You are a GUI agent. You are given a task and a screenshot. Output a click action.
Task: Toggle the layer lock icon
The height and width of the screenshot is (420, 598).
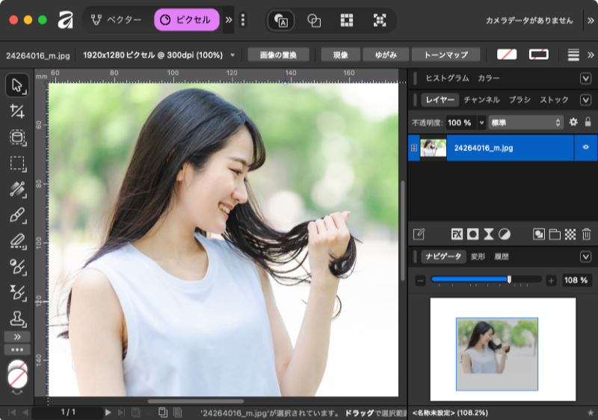588,122
